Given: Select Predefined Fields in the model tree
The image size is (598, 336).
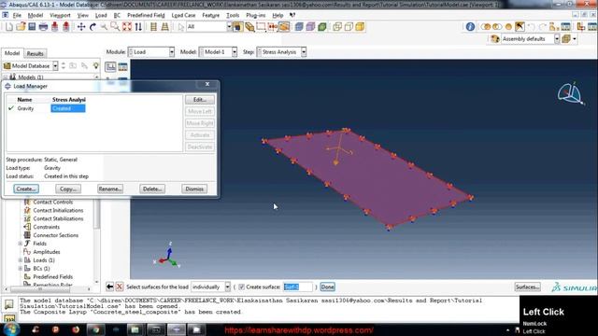Looking at the screenshot, I should pos(52,277).
